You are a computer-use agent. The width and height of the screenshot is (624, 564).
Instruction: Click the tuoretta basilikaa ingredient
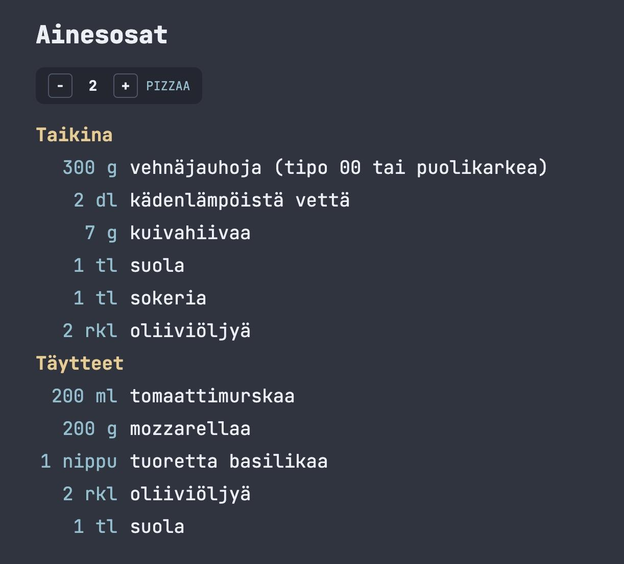click(228, 462)
